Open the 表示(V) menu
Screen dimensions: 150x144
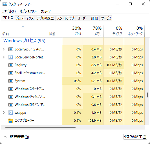(46, 11)
